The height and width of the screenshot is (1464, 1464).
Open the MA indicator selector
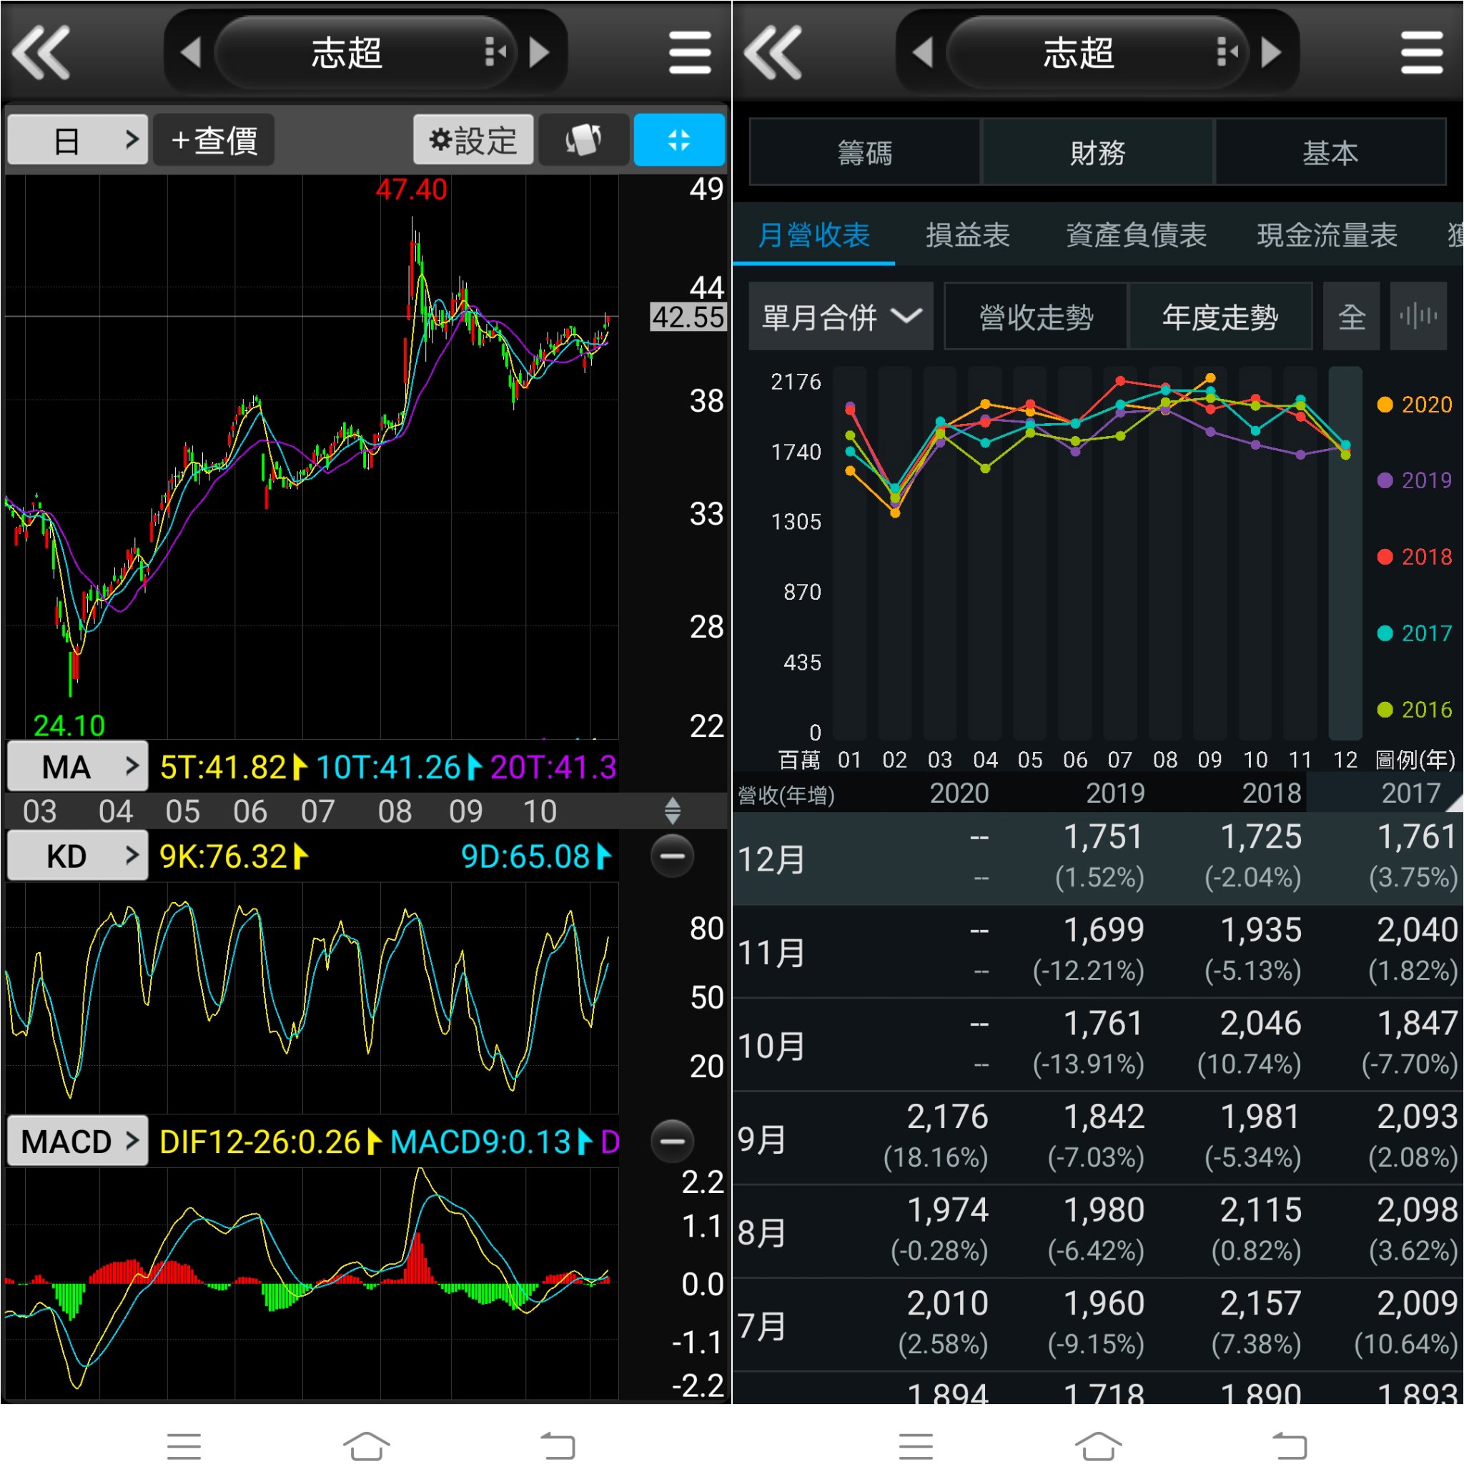point(76,767)
